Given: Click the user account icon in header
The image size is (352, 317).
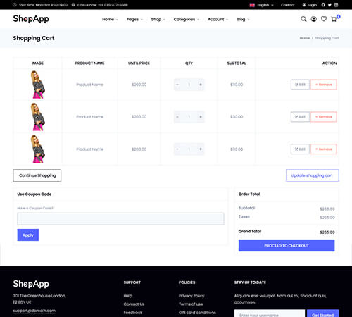Looking at the screenshot, I should [x=313, y=19].
